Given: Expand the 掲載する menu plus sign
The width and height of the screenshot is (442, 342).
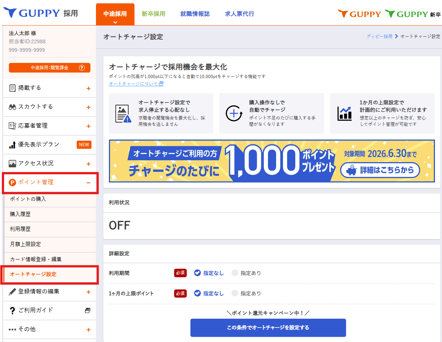Looking at the screenshot, I should [89, 88].
